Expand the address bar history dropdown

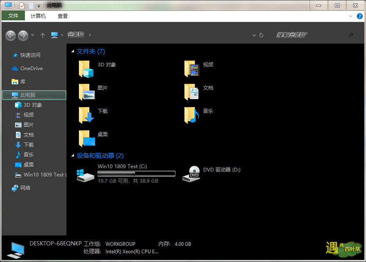tap(254, 35)
